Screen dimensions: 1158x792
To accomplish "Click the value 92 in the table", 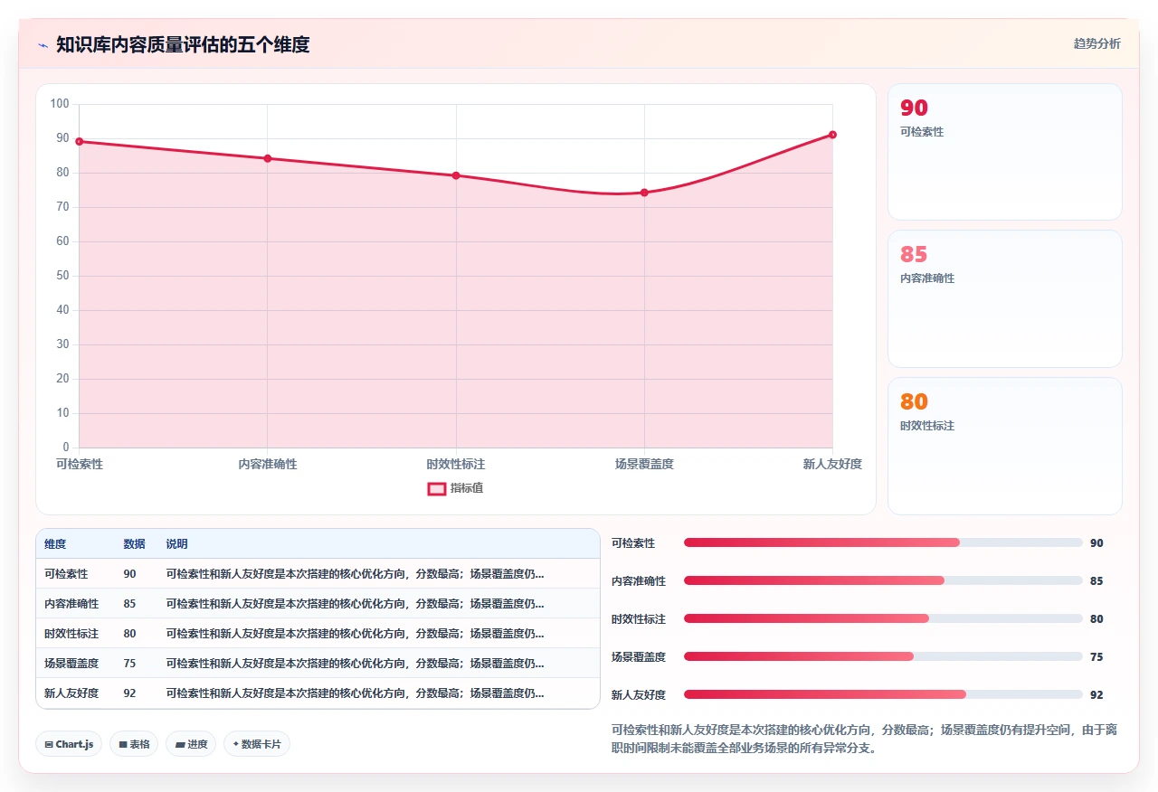I will click(x=129, y=693).
